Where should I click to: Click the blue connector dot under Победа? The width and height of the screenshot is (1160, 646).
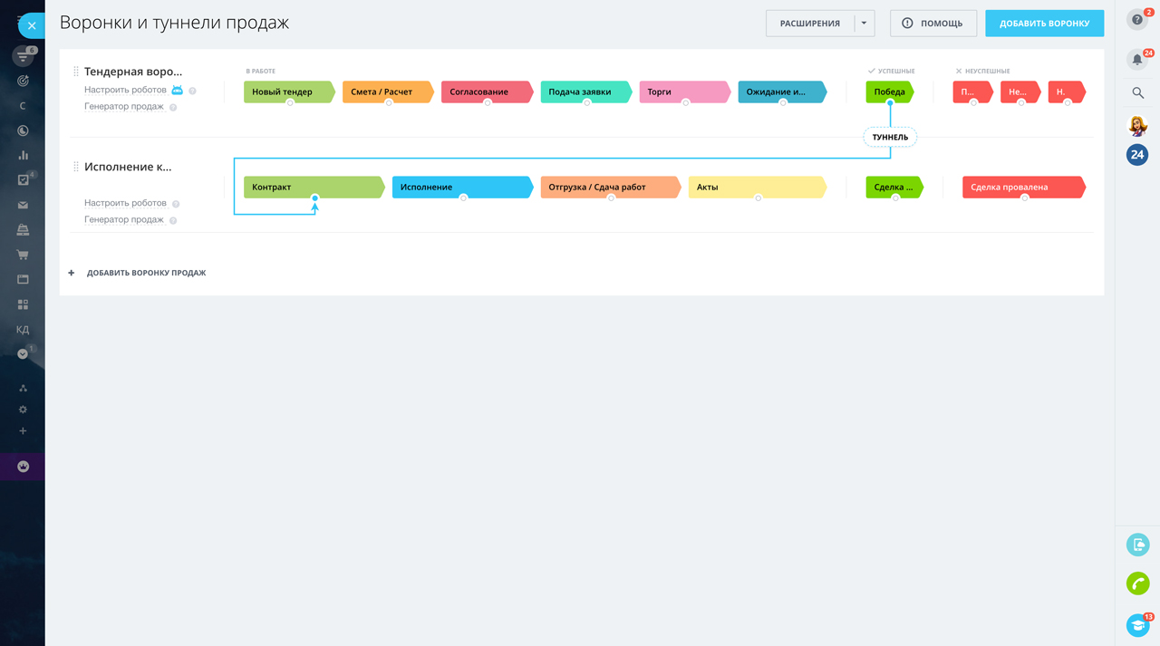coord(890,102)
